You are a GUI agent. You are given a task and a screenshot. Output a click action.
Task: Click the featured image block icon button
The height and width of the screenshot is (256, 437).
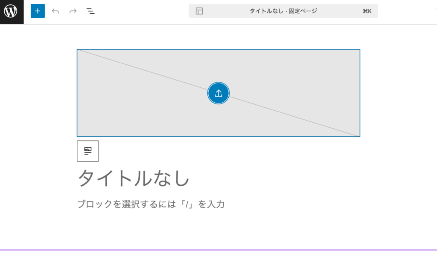88,151
